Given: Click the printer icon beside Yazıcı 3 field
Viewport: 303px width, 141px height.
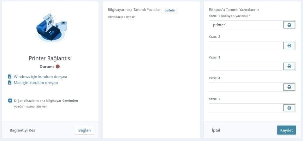Looking at the screenshot, I should tap(289, 66).
